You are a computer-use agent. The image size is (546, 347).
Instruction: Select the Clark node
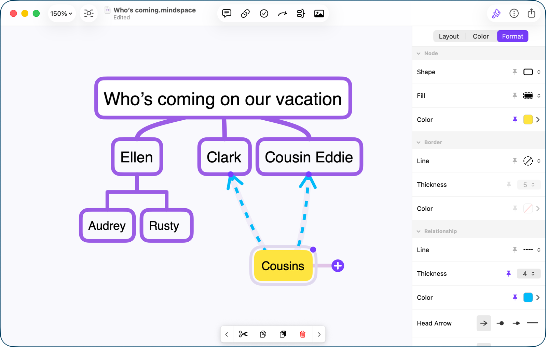(224, 157)
